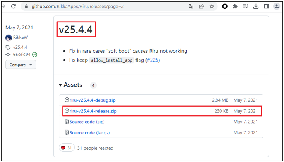Screen dimensions: 284x162
Task: Open the Compare dropdown
Action: coord(21,65)
